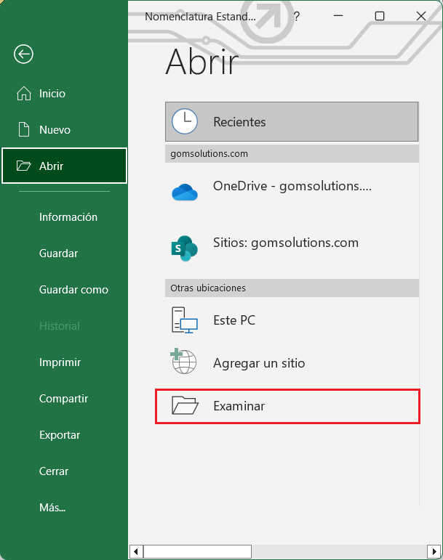Select Nuevo in the sidebar
The height and width of the screenshot is (560, 443).
(64, 129)
